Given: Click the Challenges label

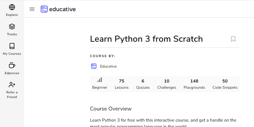Looking at the screenshot, I should [167, 88].
